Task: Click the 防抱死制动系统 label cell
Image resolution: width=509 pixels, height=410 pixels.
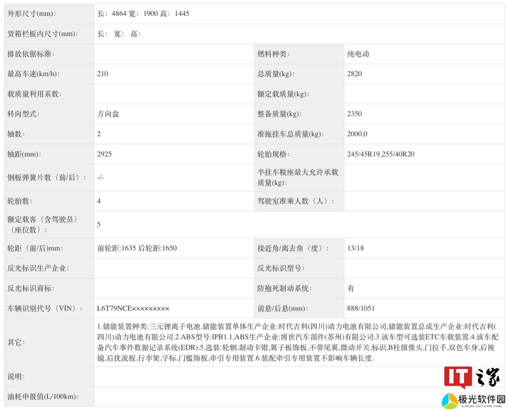Action: pyautogui.click(x=284, y=289)
